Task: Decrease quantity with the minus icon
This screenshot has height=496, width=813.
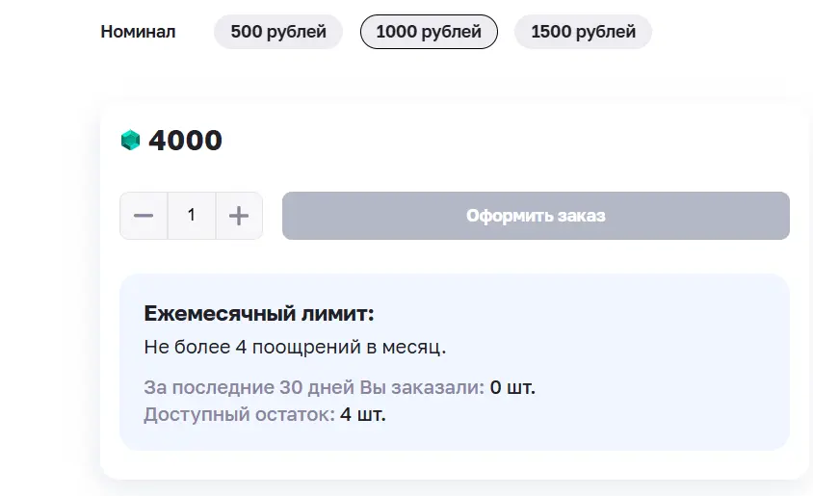Action: (144, 216)
